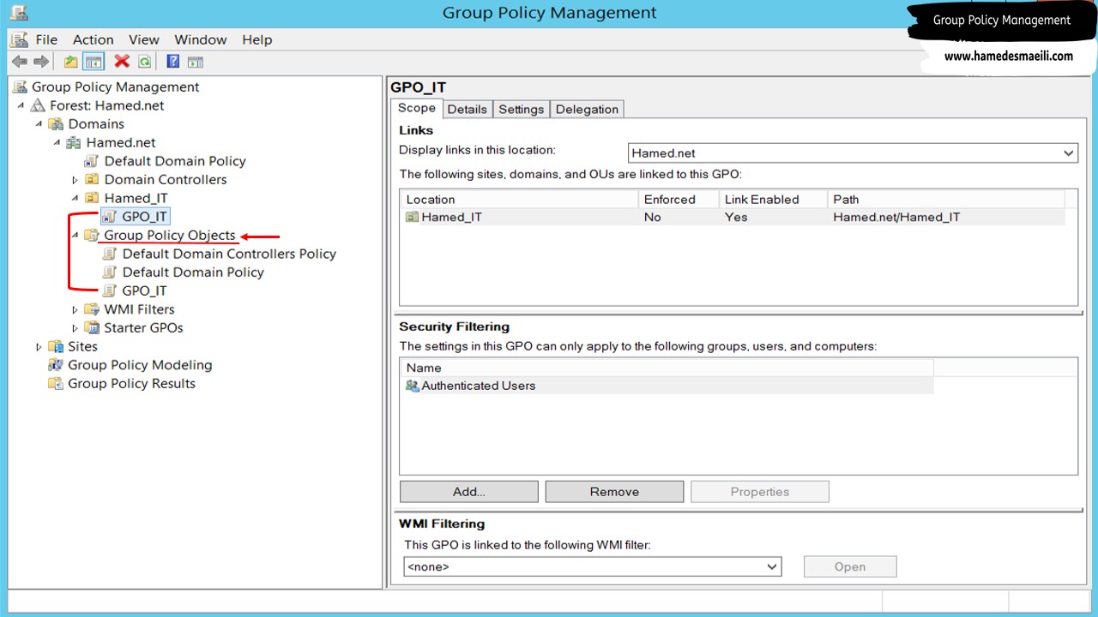Click the Properties button
This screenshot has width=1098, height=617.
[760, 492]
